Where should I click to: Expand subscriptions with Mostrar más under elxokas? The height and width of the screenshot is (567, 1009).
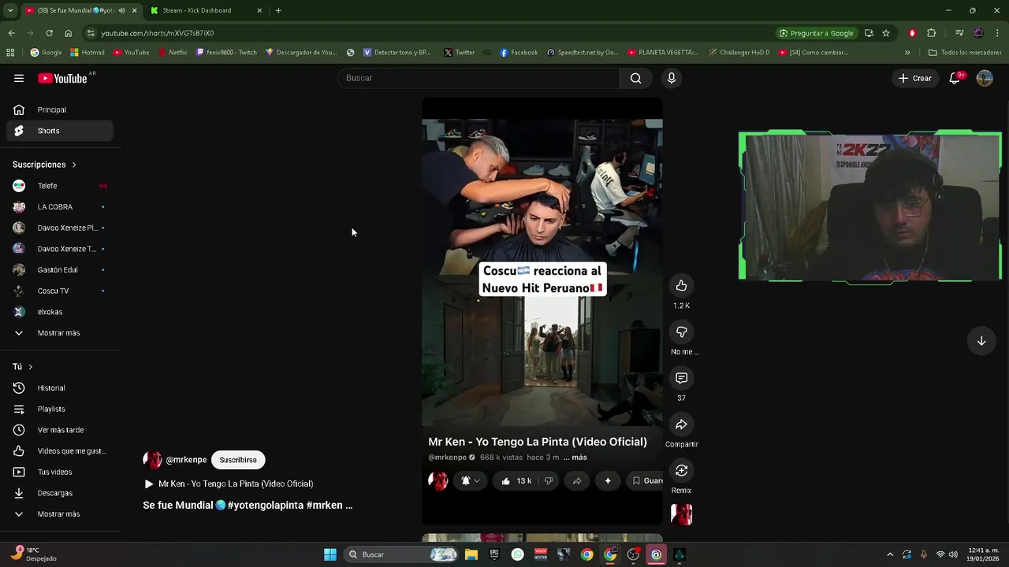tap(60, 333)
